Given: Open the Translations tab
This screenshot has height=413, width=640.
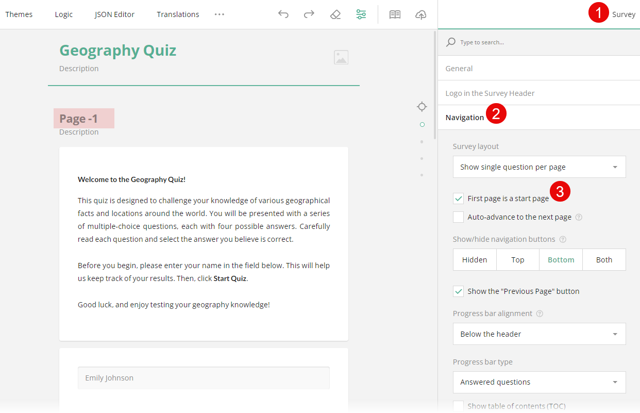Looking at the screenshot, I should (x=178, y=14).
